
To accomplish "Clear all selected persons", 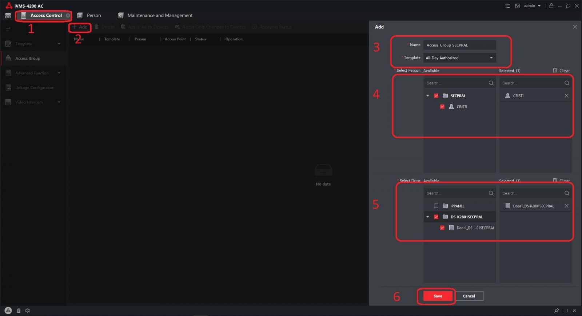I will (561, 71).
